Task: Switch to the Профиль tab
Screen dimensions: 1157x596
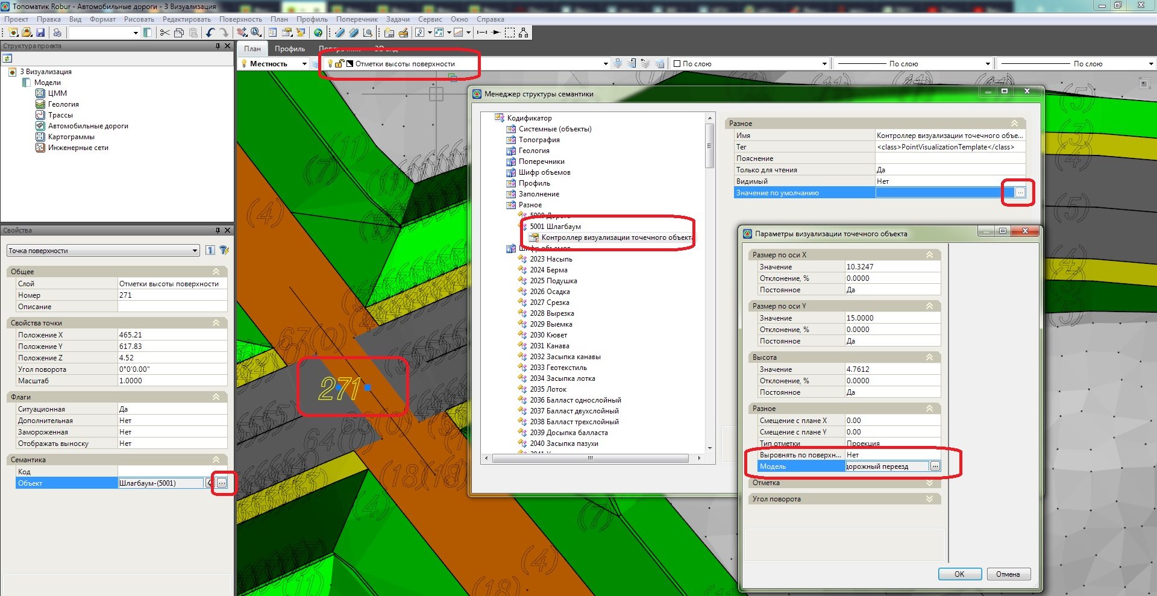Action: coord(290,49)
